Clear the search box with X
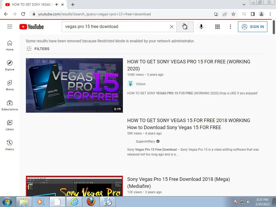 tap(172, 27)
